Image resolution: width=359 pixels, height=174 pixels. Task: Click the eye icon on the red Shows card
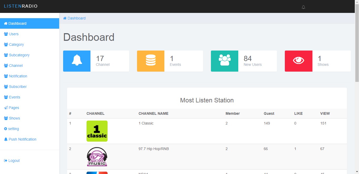298,61
